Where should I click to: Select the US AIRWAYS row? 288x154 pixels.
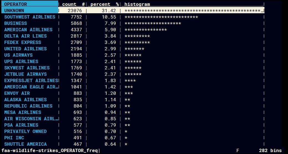click(133, 55)
